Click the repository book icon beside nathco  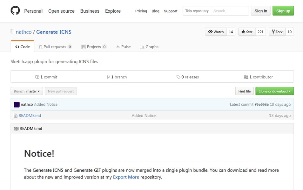(x=12, y=31)
